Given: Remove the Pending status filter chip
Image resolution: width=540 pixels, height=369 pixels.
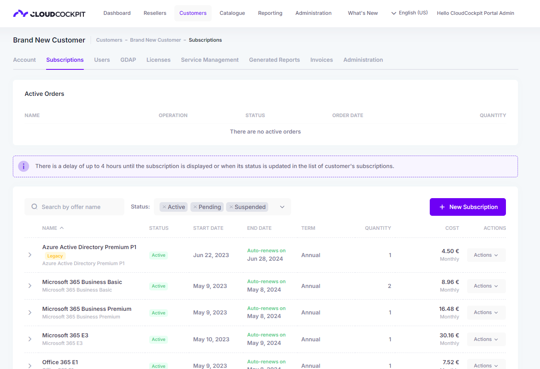Looking at the screenshot, I should coord(195,207).
